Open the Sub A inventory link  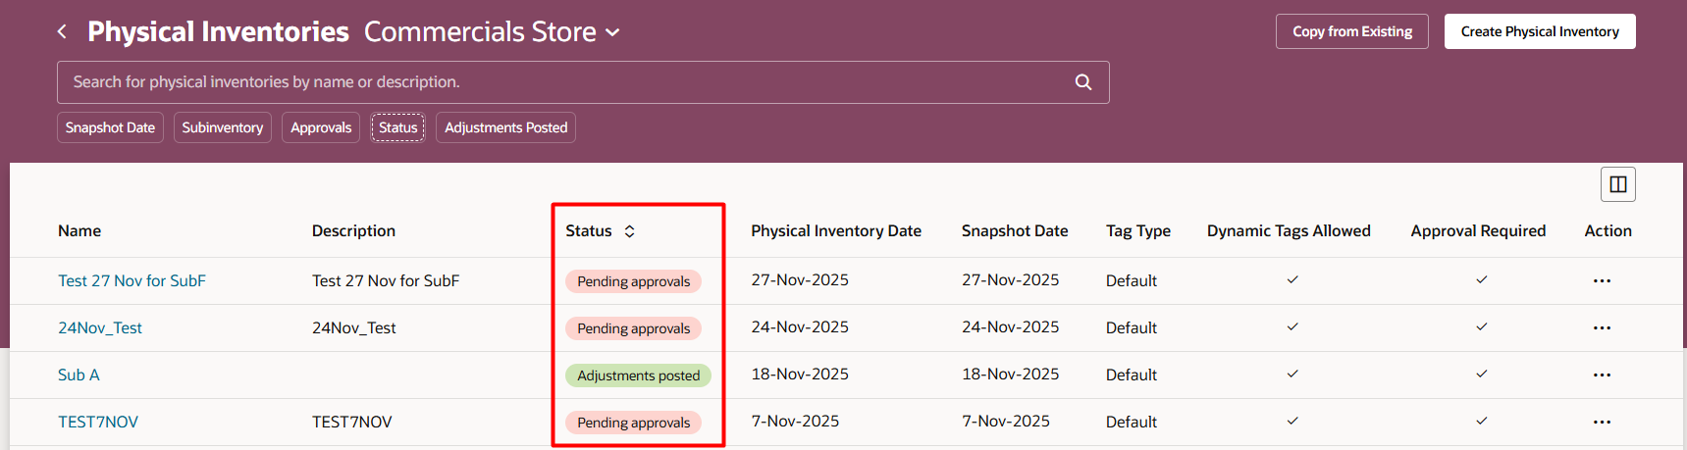coord(79,375)
